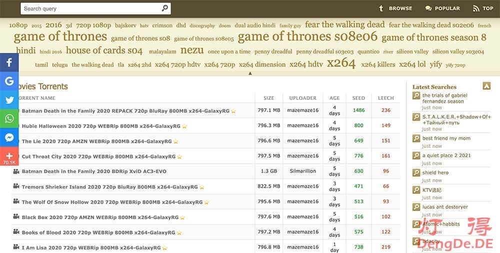Click the camera icon beside Black Box 2020
The image size is (500, 253).
tap(16, 217)
